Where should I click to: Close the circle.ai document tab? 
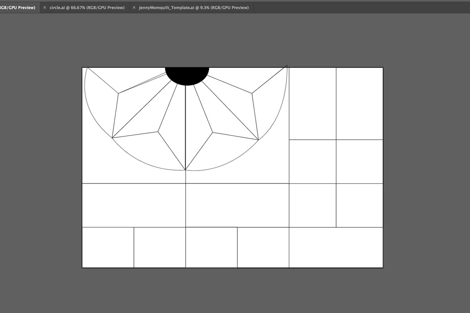click(44, 7)
